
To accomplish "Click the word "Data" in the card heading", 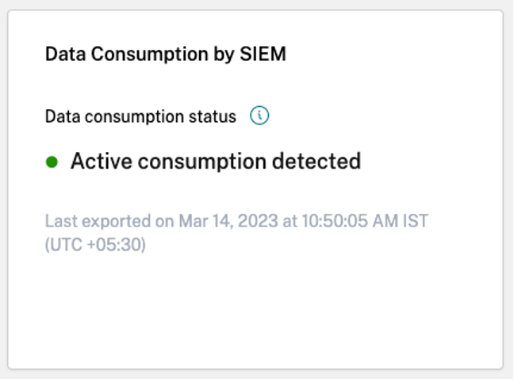I will point(63,55).
